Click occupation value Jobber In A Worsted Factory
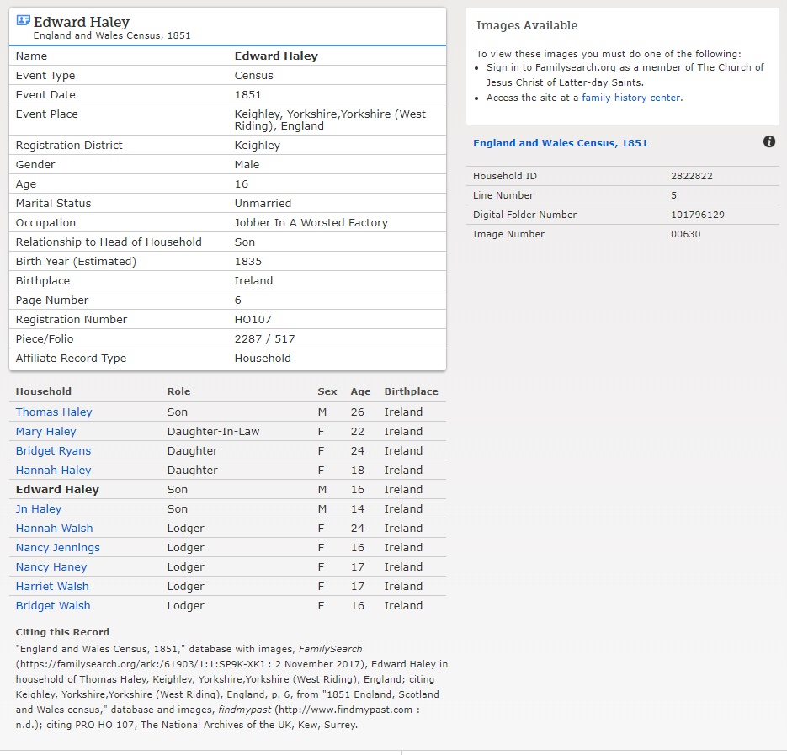 311,223
